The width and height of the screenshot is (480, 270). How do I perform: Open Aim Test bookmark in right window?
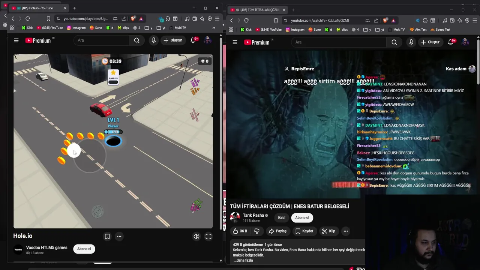click(418, 30)
